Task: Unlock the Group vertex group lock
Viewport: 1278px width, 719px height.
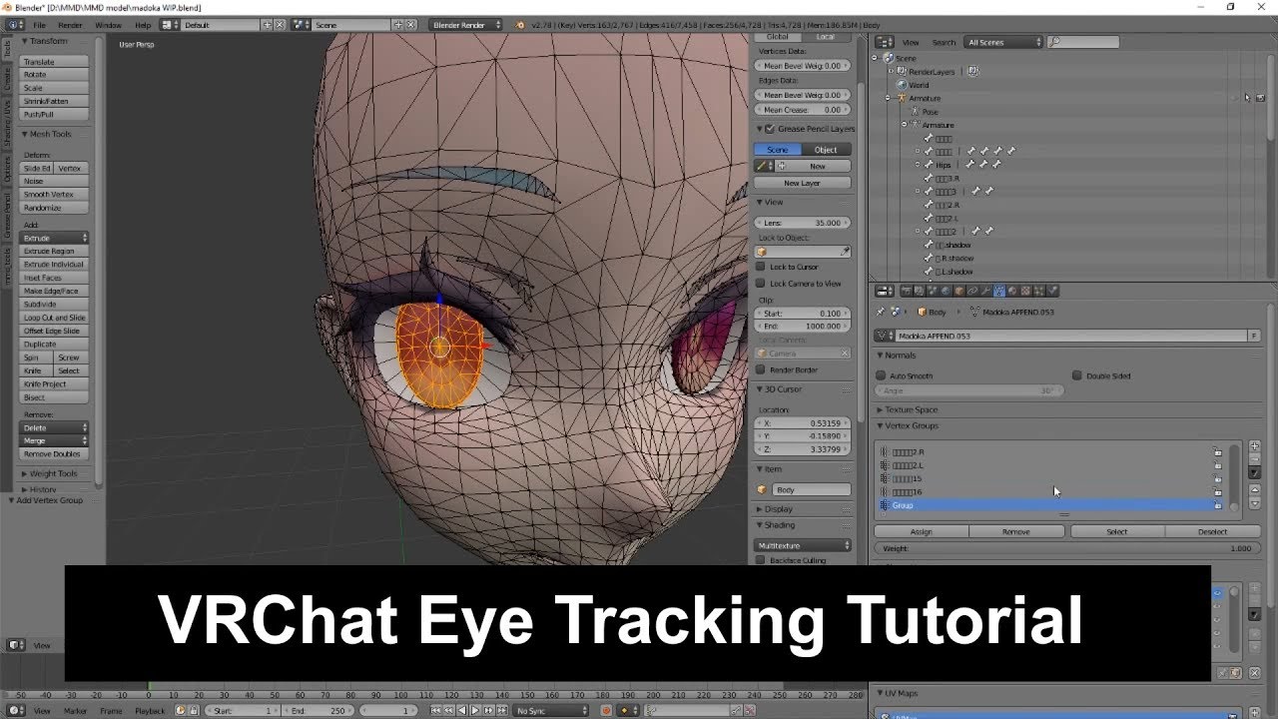Action: [1217, 505]
